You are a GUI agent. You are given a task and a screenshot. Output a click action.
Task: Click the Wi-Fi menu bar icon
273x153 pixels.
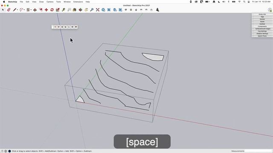[239, 2]
